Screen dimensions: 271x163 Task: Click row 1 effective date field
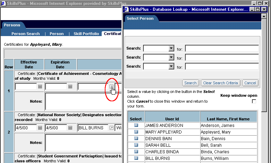tap(26, 86)
